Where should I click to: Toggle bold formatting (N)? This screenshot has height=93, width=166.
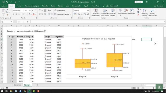[x=13, y=14]
